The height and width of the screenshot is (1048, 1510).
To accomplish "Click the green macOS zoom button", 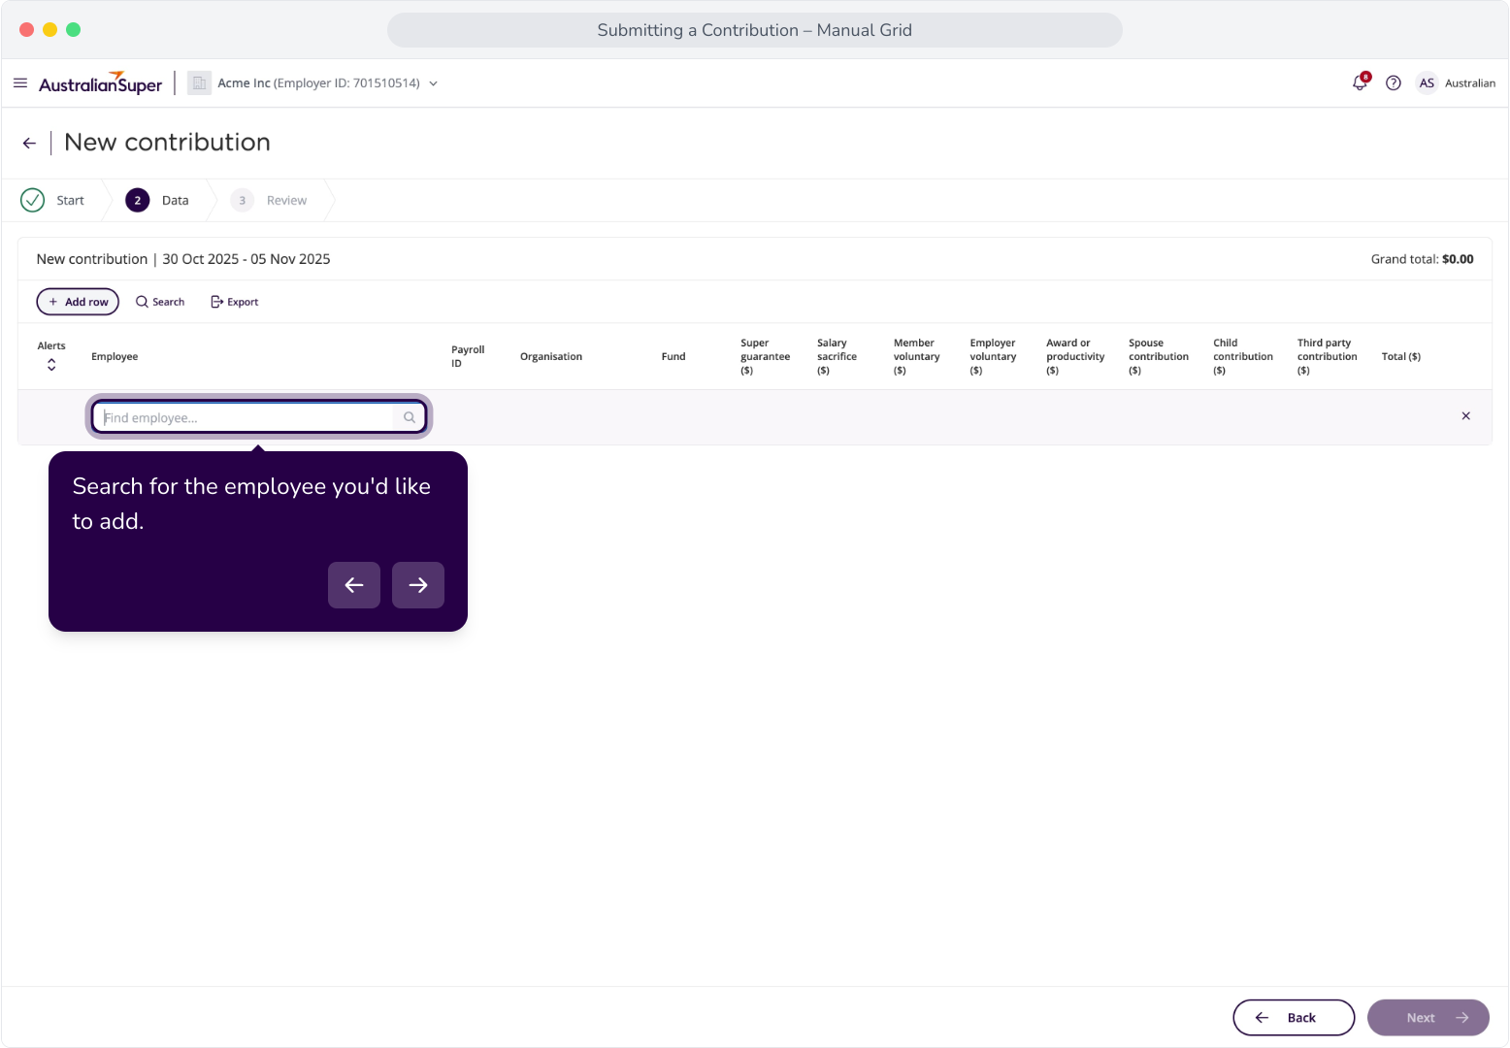I will pyautogui.click(x=74, y=30).
